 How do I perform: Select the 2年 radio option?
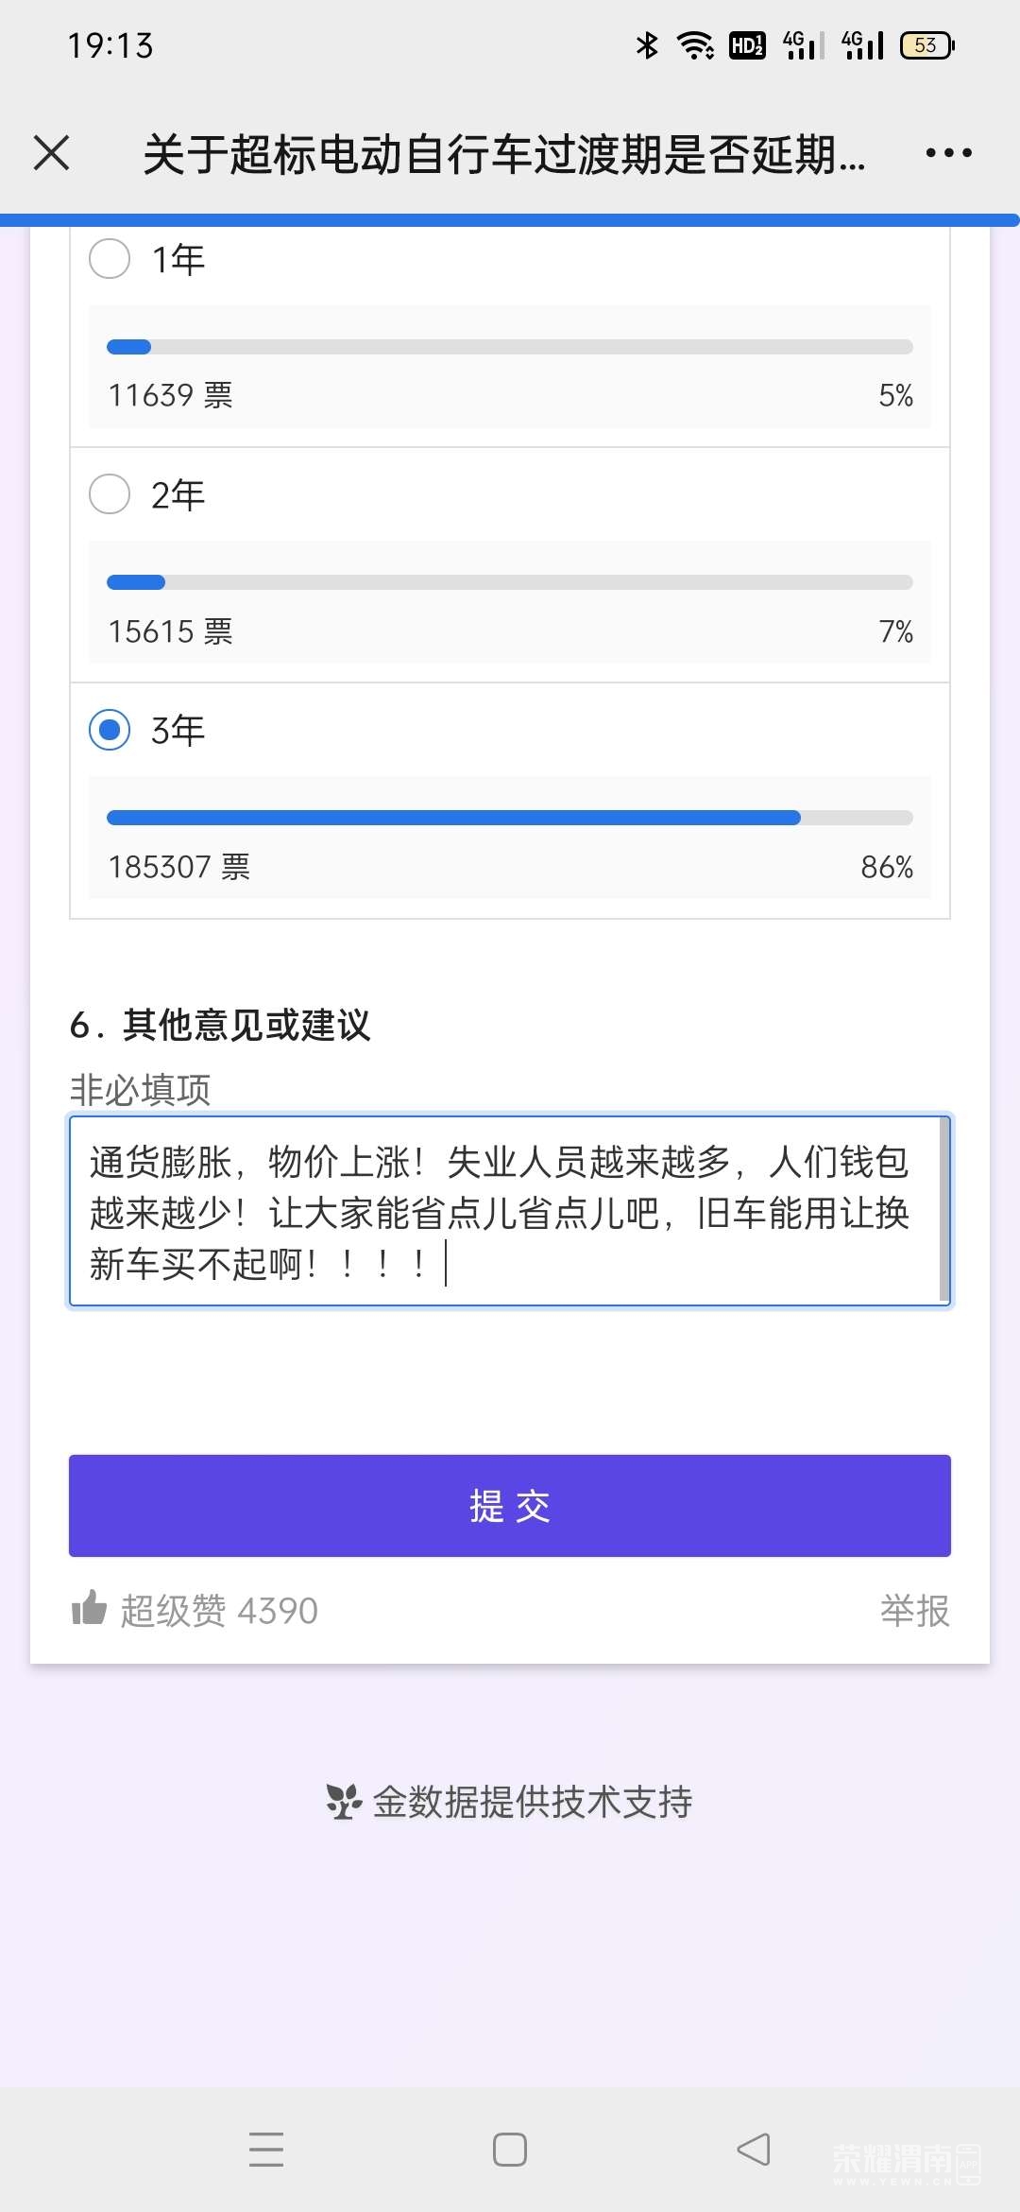[110, 494]
